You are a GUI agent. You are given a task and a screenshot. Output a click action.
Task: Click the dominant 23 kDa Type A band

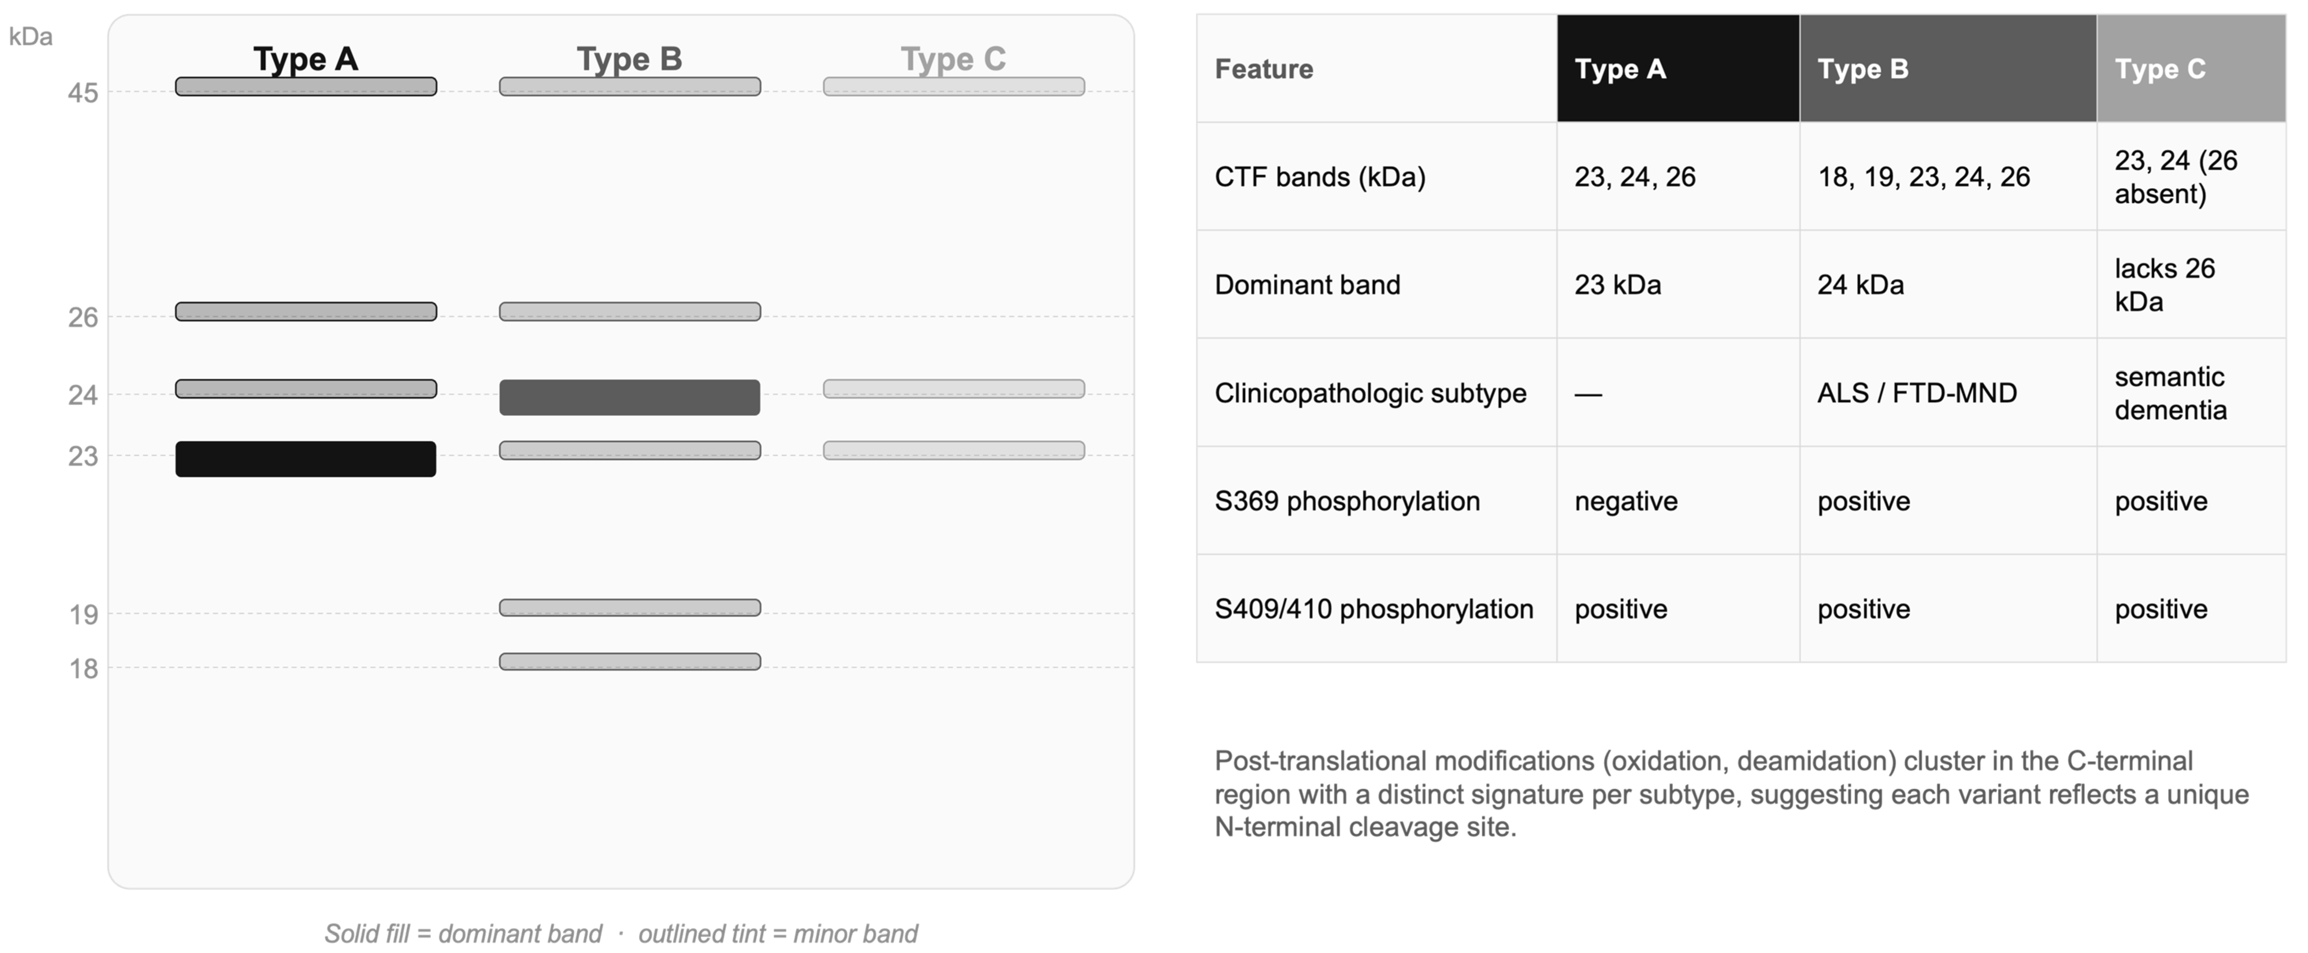pyautogui.click(x=306, y=459)
